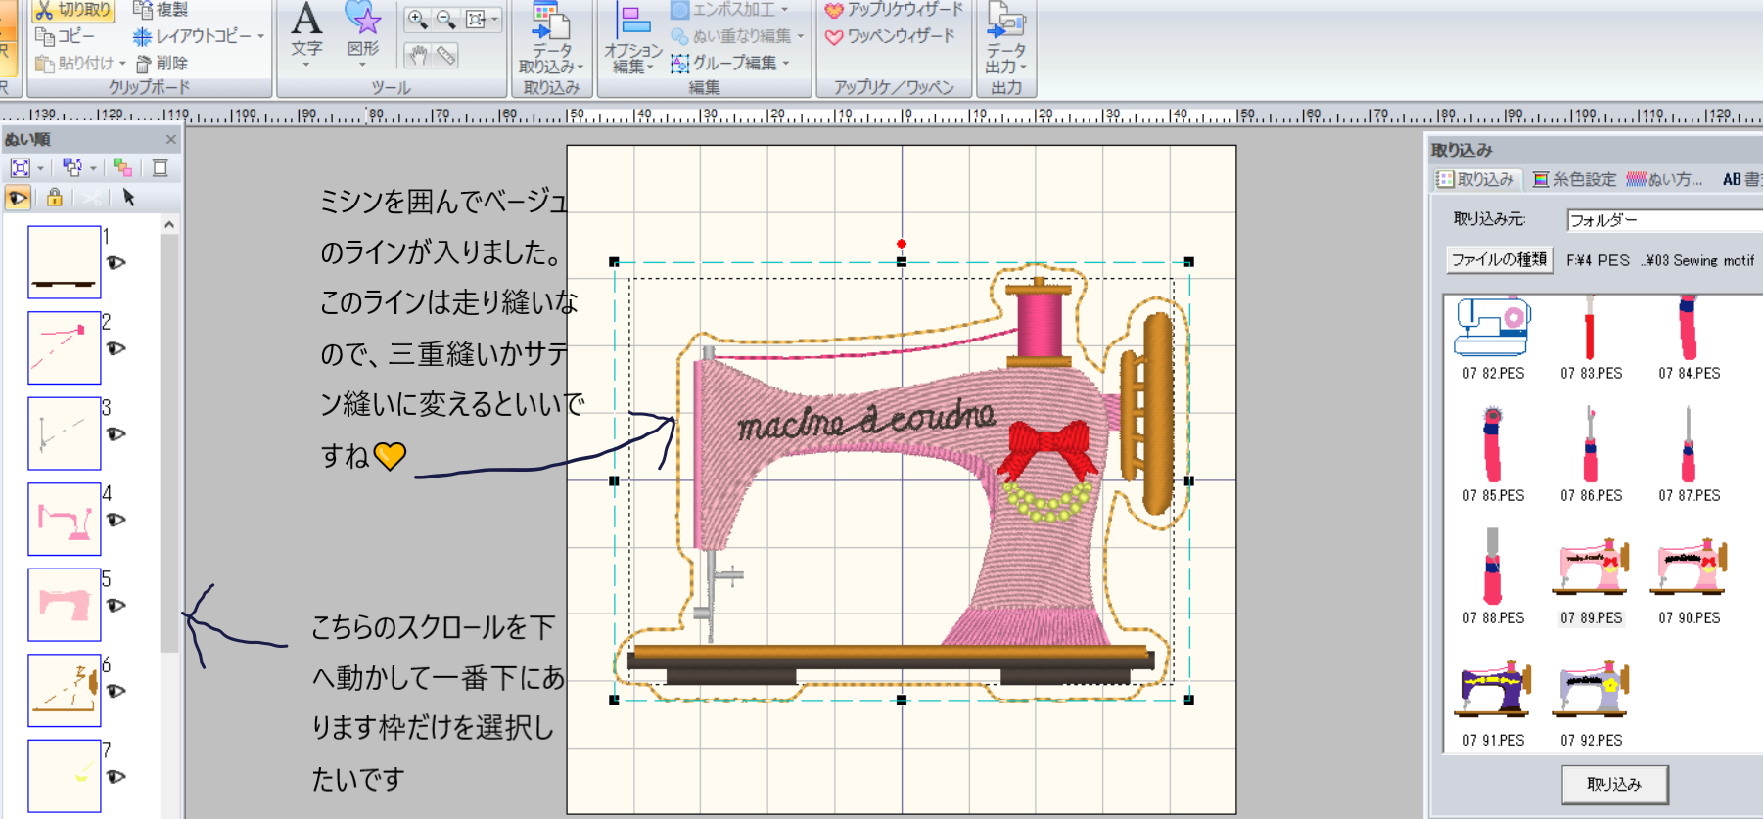Toggle visibility of sewing step 6
Viewport: 1763px width, 819px height.
pyautogui.click(x=116, y=691)
